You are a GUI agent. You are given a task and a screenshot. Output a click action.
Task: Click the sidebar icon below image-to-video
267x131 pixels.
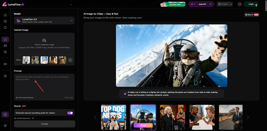pyautogui.click(x=5, y=46)
